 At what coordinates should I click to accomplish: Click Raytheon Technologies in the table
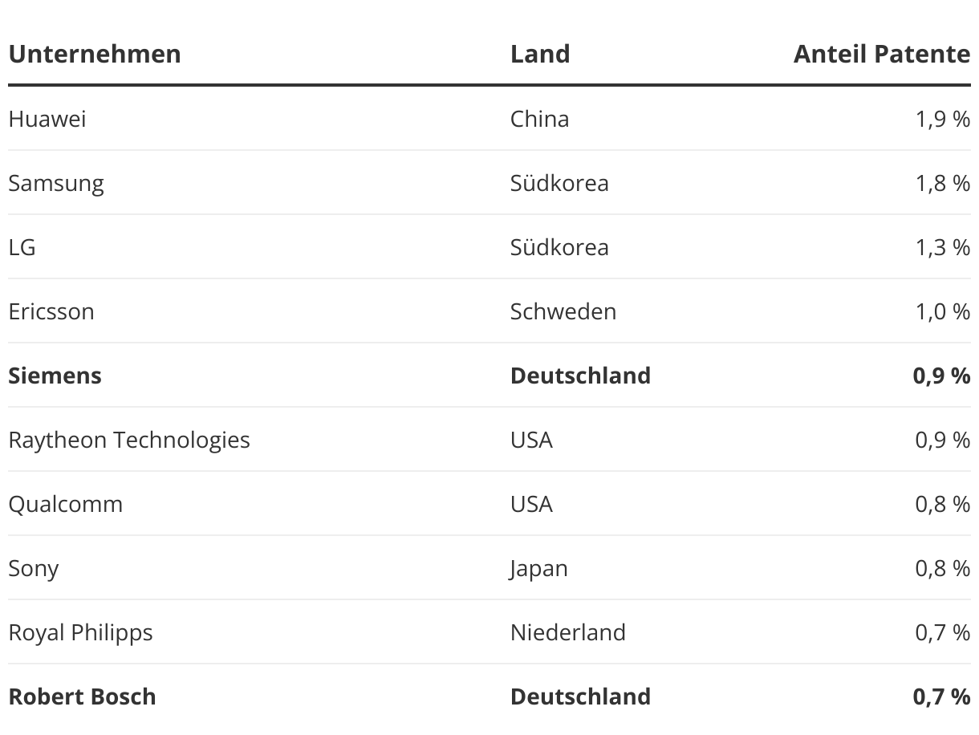(x=129, y=441)
